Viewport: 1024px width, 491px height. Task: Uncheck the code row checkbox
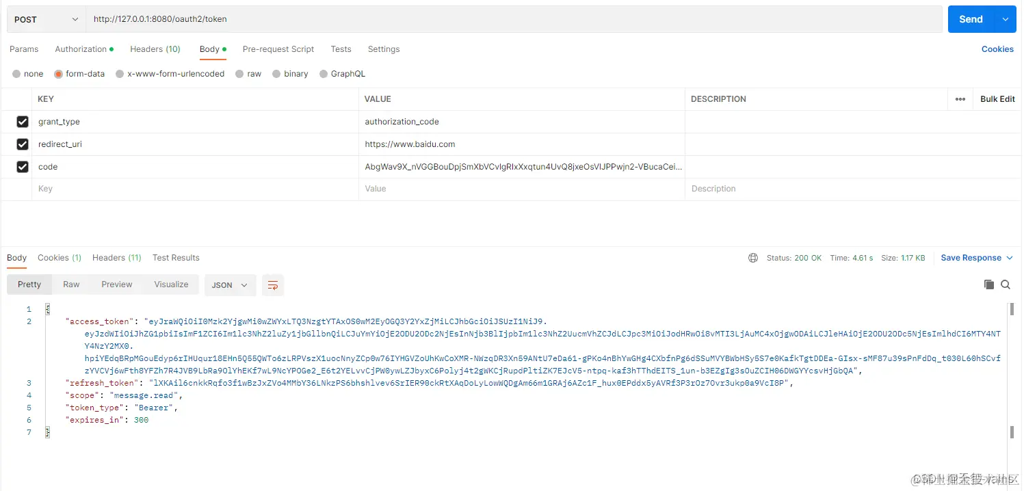pos(23,167)
